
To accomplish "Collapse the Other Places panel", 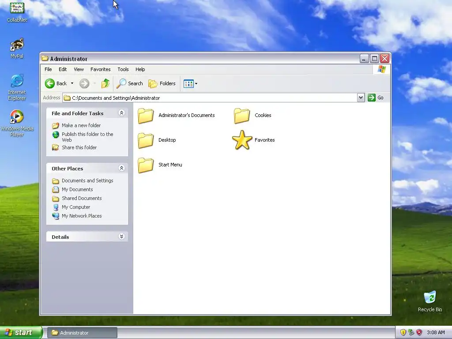I will click(x=122, y=168).
